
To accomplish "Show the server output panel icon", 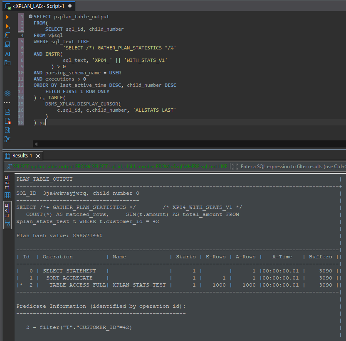I will [7, 112].
